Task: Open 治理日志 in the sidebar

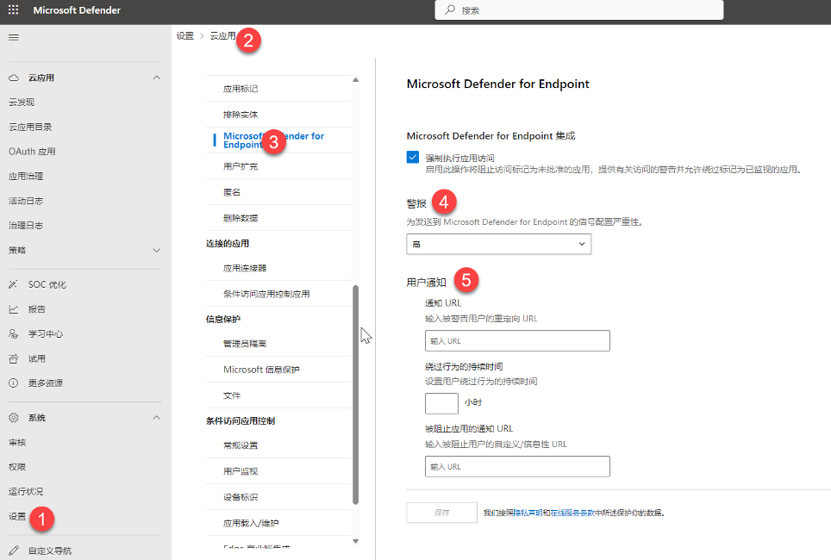Action: click(x=26, y=226)
